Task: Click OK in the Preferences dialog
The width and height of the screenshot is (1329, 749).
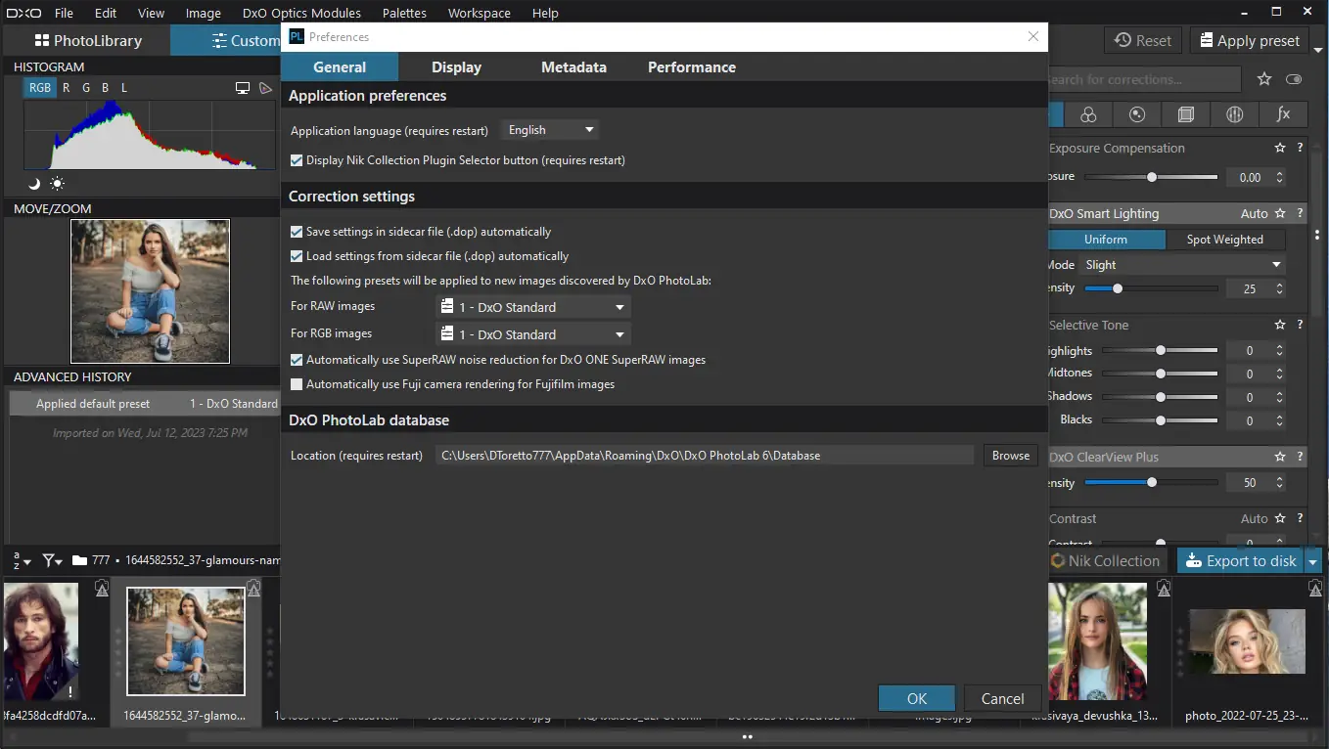Action: (917, 698)
